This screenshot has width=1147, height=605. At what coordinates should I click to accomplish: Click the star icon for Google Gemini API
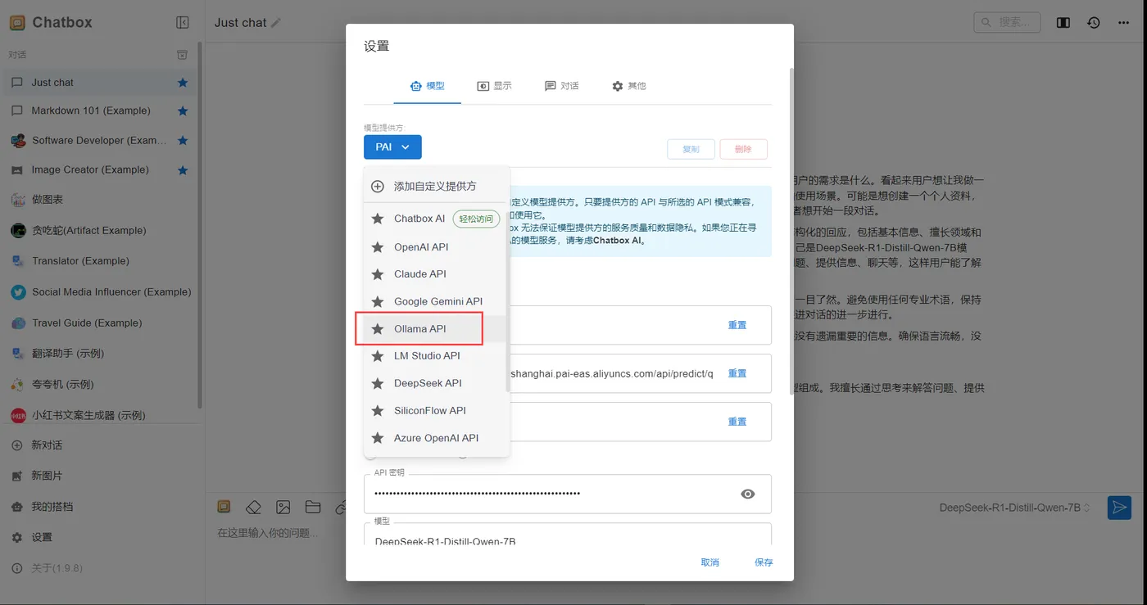378,301
